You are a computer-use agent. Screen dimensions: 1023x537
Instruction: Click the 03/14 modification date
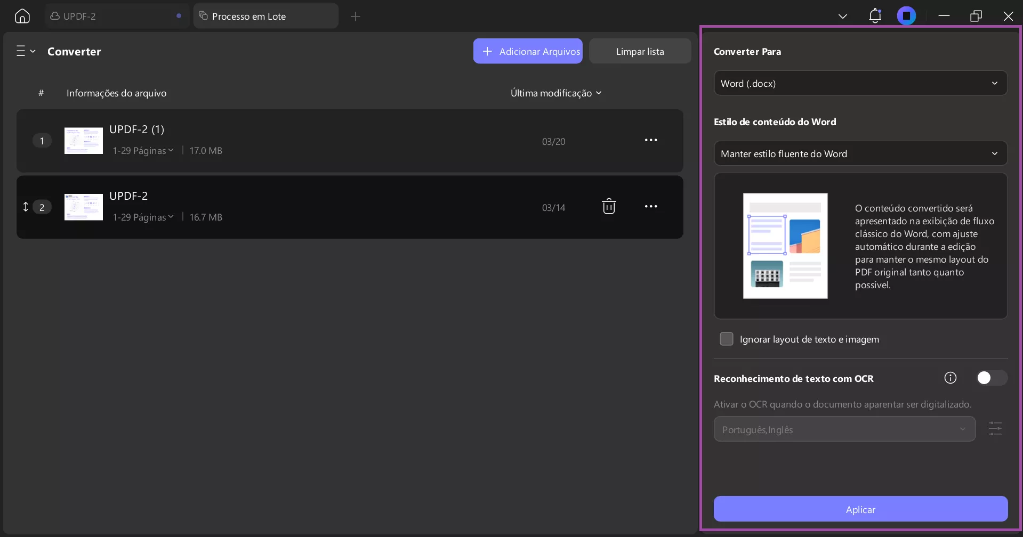pyautogui.click(x=553, y=208)
